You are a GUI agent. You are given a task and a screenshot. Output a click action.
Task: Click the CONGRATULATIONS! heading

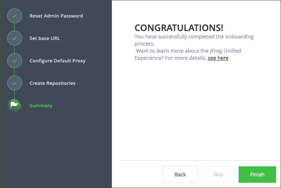(179, 28)
